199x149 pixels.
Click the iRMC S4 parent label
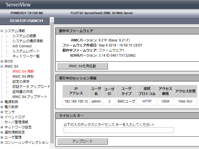point(11,66)
